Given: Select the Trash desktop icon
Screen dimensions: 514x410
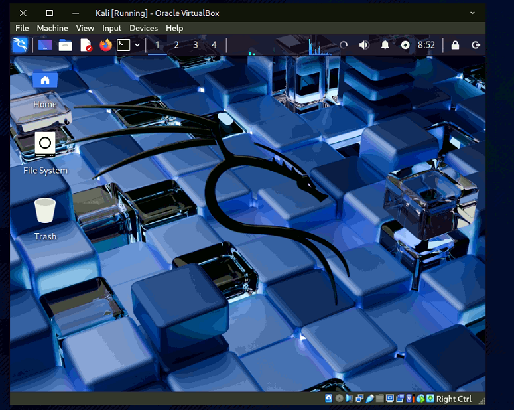Looking at the screenshot, I should coord(45,211).
